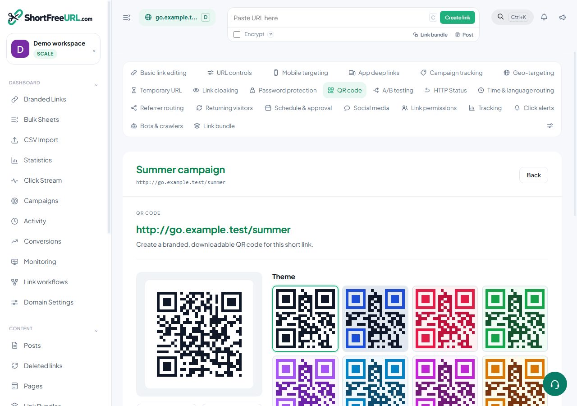Open the A/B testing tab
The height and width of the screenshot is (406, 577).
click(393, 90)
